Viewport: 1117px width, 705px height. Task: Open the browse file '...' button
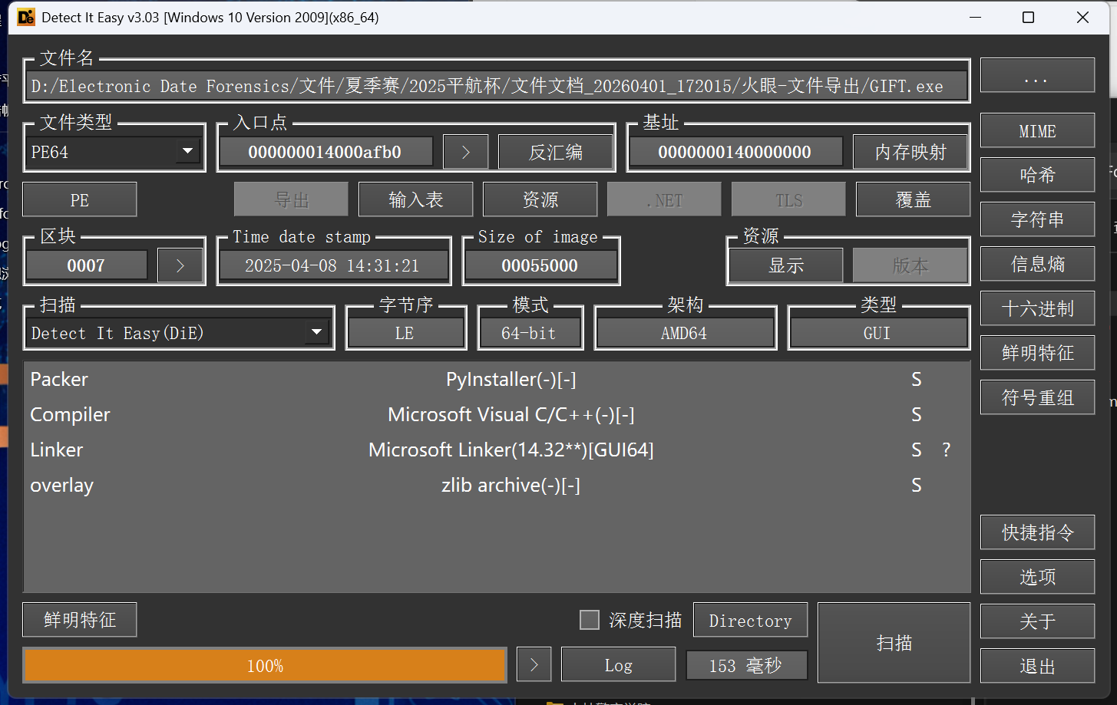point(1037,75)
